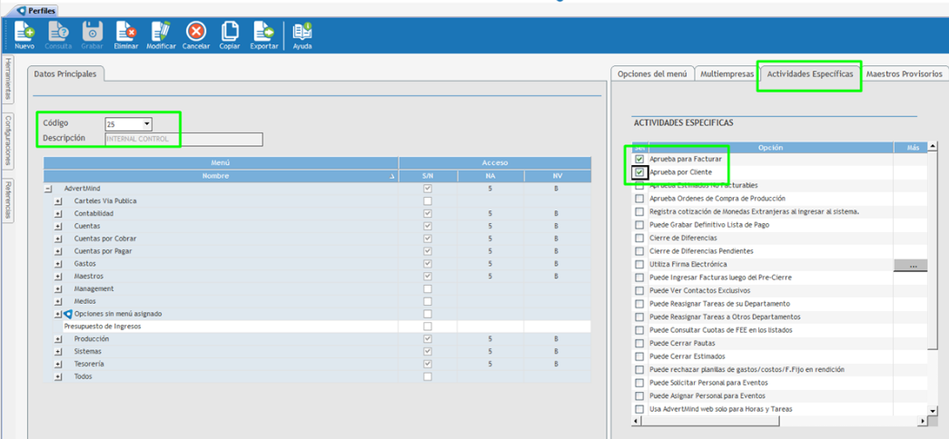Open the Referencias side panel tab
The height and width of the screenshot is (439, 949).
point(8,200)
